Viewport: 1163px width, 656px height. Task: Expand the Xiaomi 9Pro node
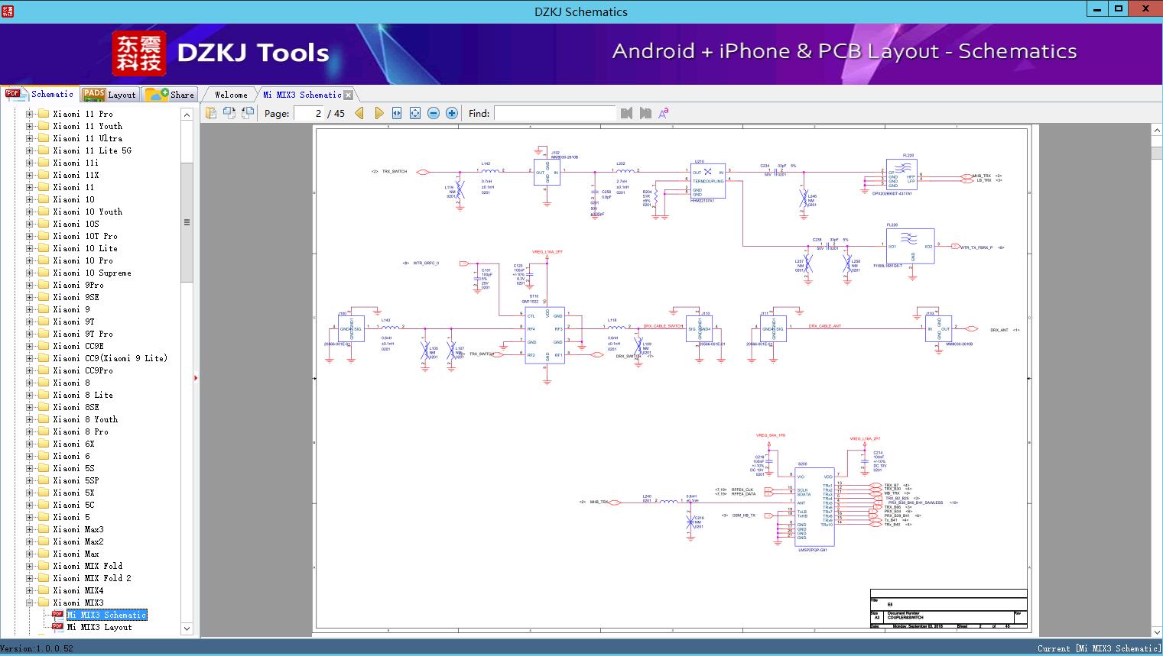coord(30,285)
